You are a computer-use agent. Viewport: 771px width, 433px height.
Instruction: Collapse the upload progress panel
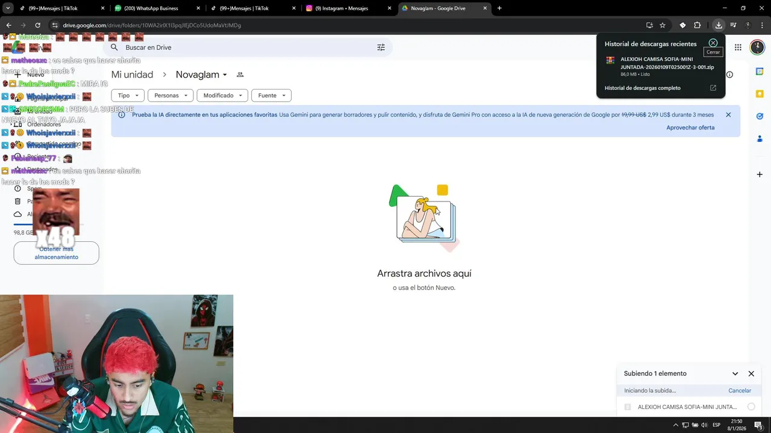735,373
